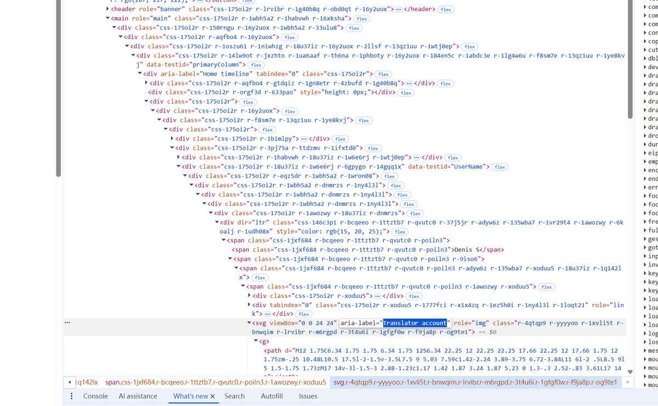Image resolution: width=658 pixels, height=406 pixels.
Task: Click ellipsis badge in the role link div row
Action: (x=268, y=314)
